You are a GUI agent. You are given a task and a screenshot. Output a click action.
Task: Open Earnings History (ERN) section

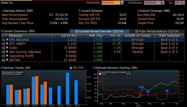[x=17, y=11]
